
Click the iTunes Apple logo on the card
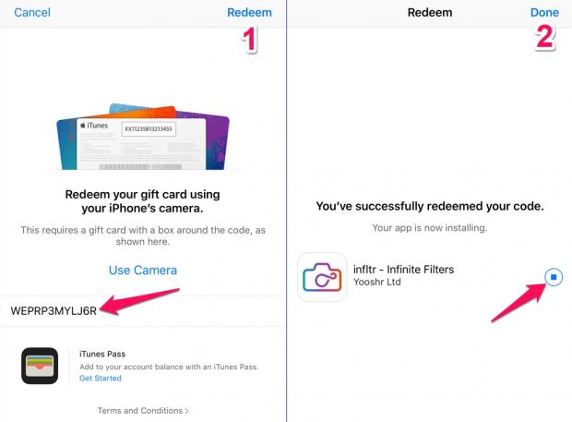pyautogui.click(x=83, y=126)
